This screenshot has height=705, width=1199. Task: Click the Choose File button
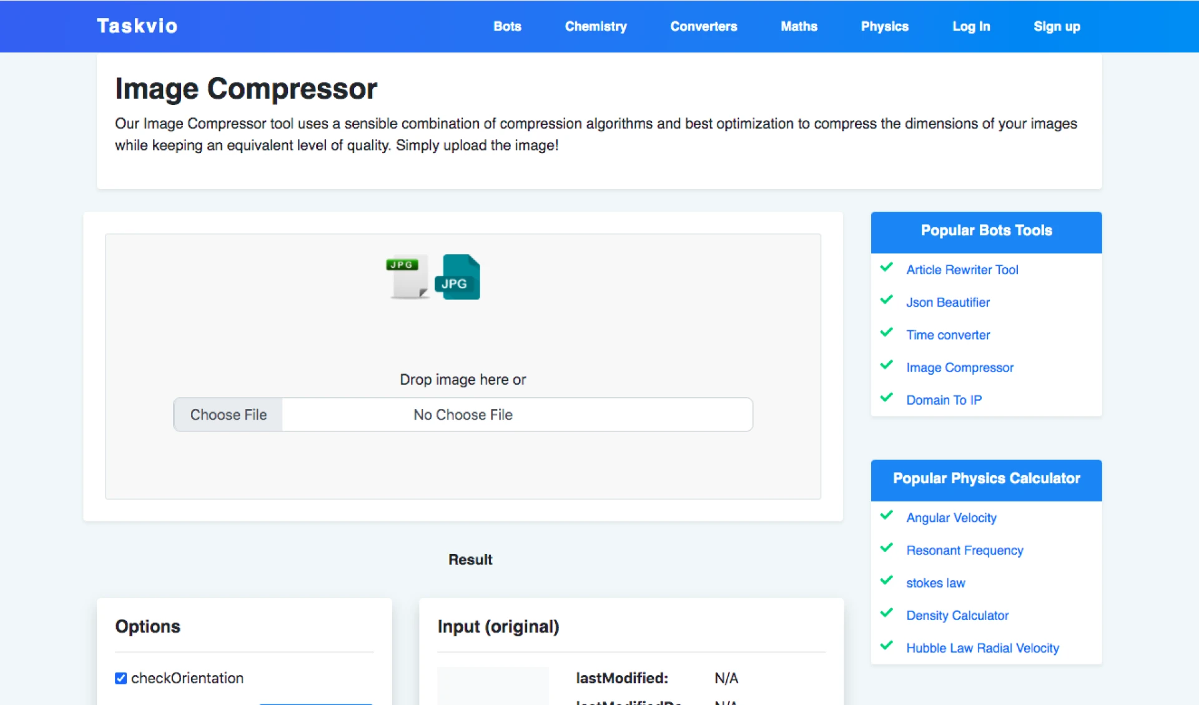(x=228, y=414)
